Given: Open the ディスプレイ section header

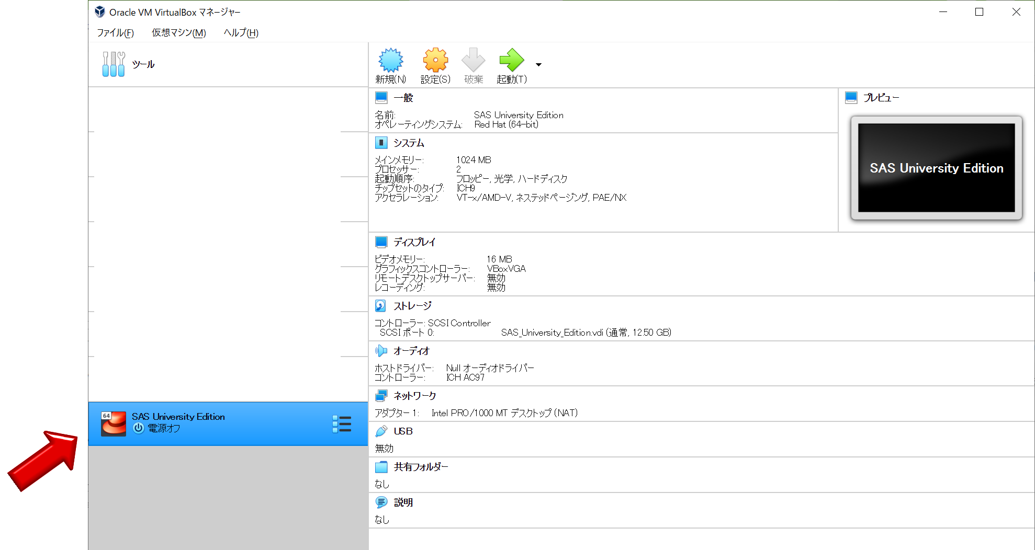Looking at the screenshot, I should (x=414, y=242).
